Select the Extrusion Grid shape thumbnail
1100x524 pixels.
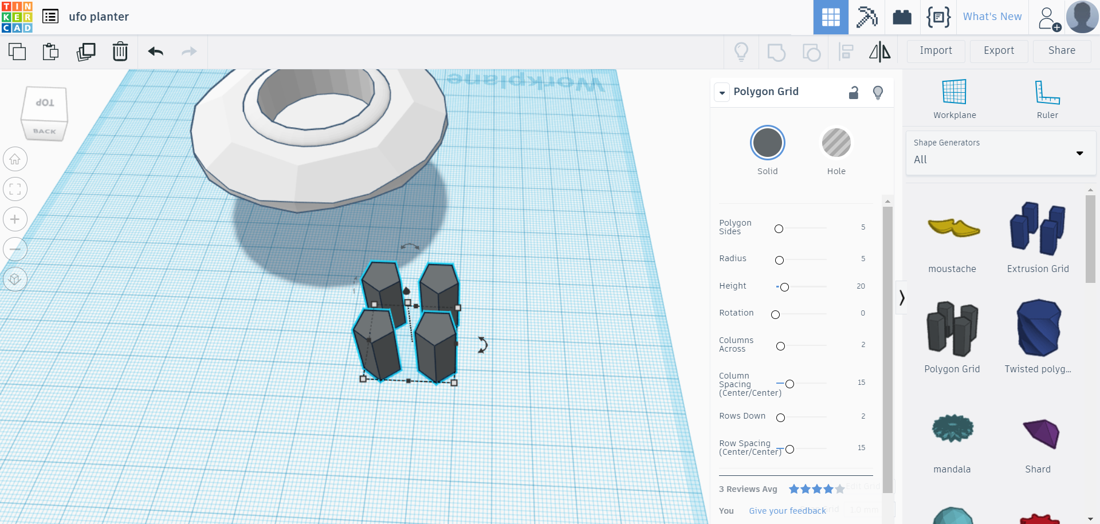[x=1038, y=228]
